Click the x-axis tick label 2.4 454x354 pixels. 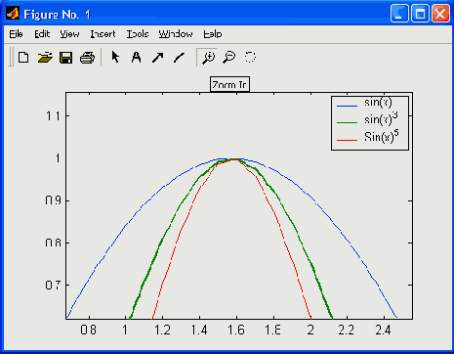pos(384,331)
